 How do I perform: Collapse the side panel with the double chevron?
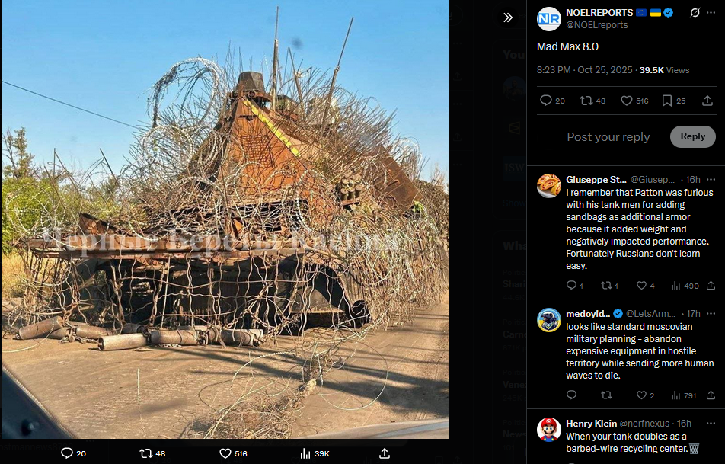click(x=508, y=18)
